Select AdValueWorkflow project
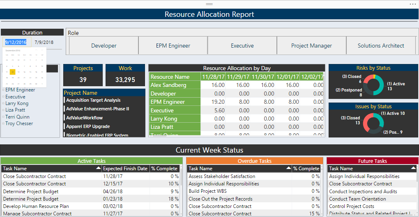 point(85,118)
